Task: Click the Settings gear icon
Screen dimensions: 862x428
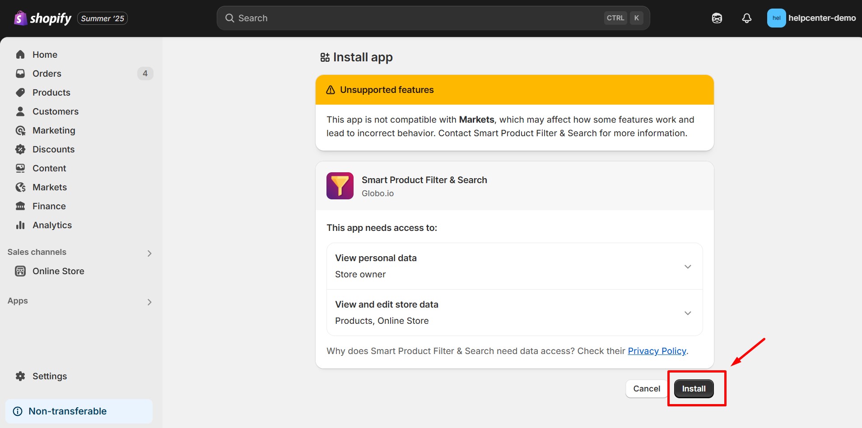Action: [20, 376]
